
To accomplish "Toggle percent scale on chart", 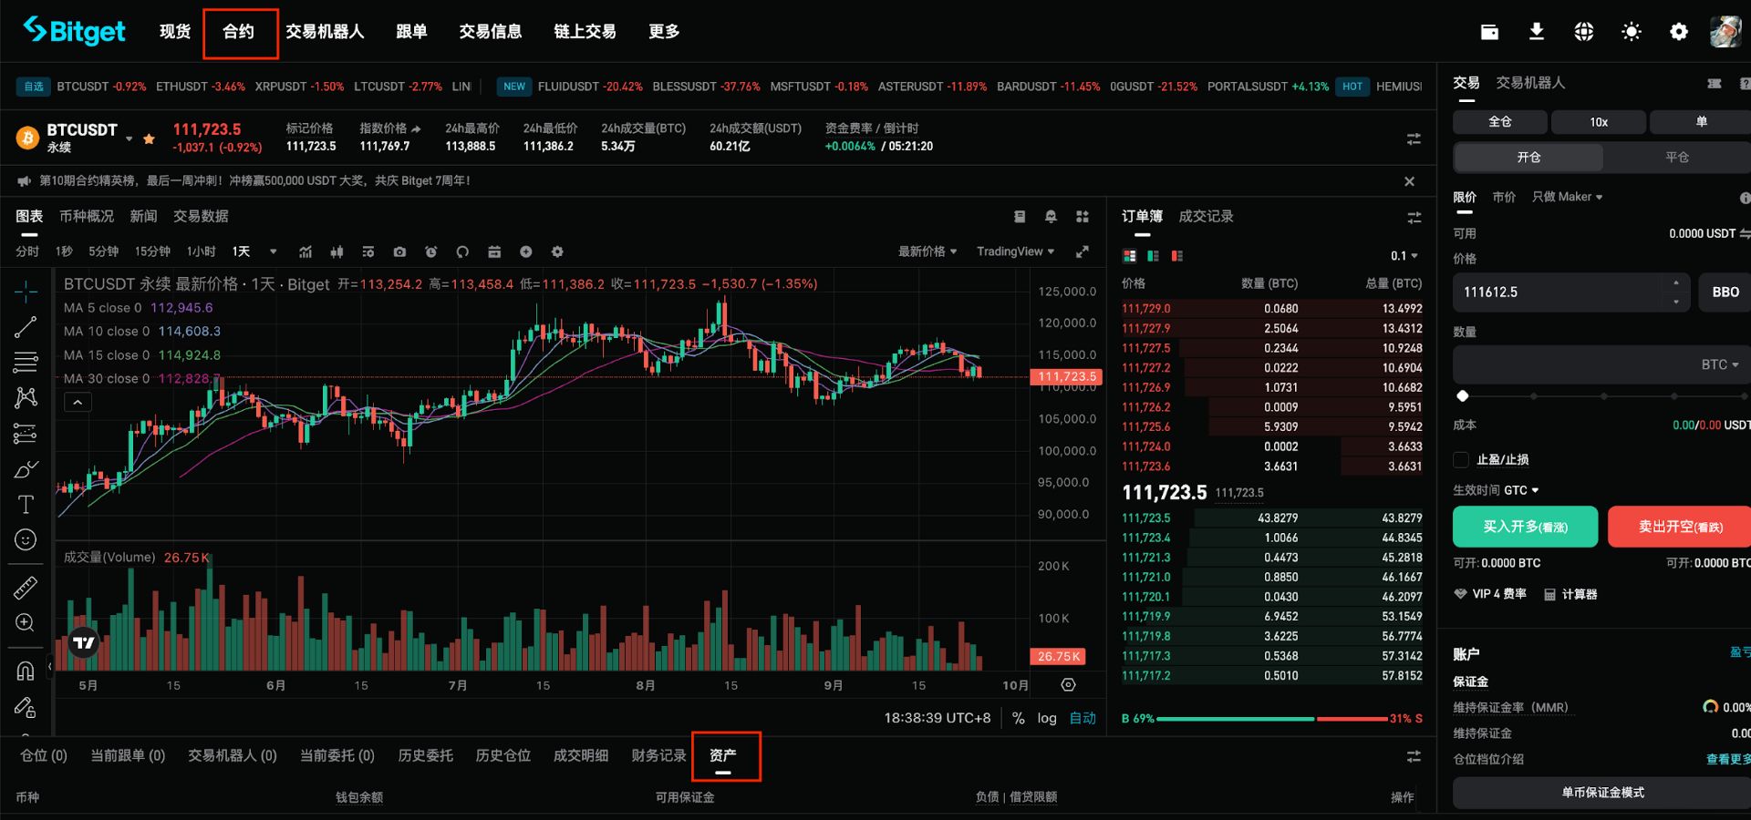I will [x=1018, y=718].
